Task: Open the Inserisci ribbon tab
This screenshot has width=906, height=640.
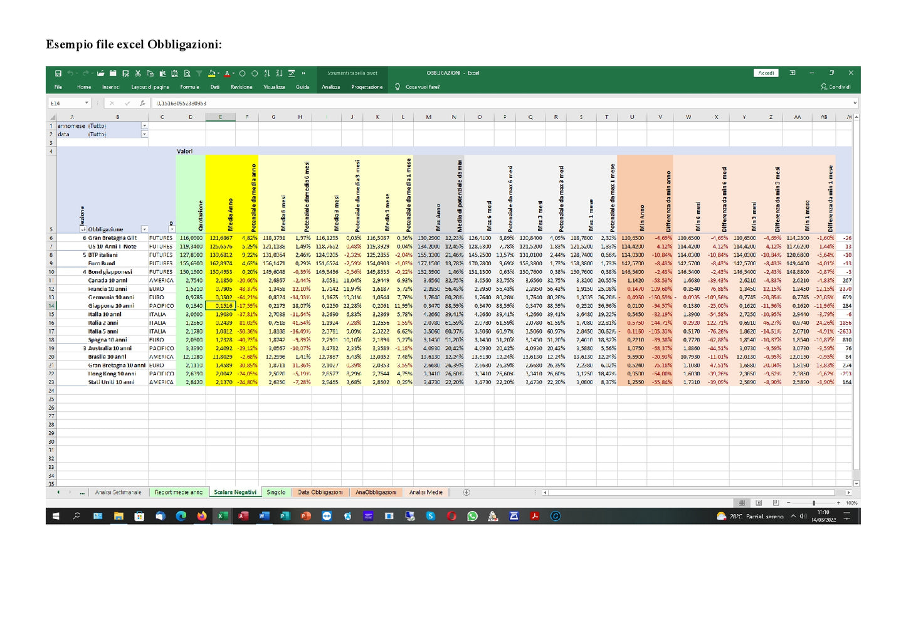Action: 111,87
